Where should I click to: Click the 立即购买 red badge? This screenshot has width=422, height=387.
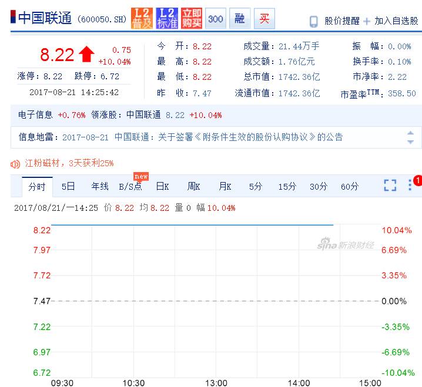tap(192, 18)
